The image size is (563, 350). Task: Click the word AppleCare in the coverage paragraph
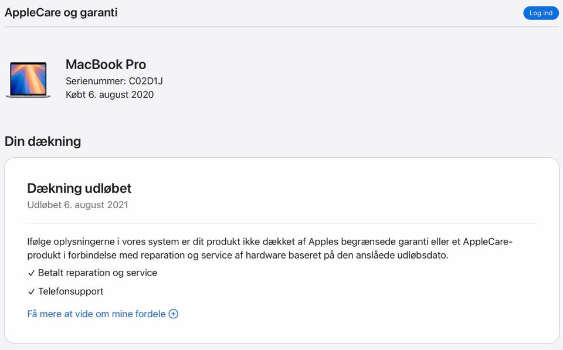coord(487,242)
